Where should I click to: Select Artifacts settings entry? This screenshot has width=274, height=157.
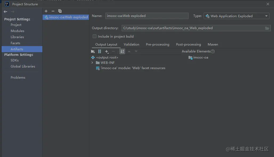tap(22, 49)
